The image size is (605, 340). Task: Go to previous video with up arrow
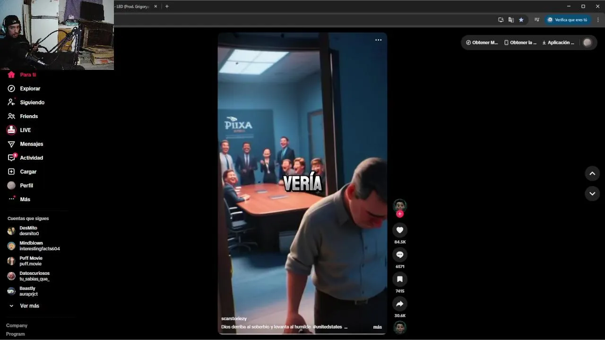tap(592, 173)
